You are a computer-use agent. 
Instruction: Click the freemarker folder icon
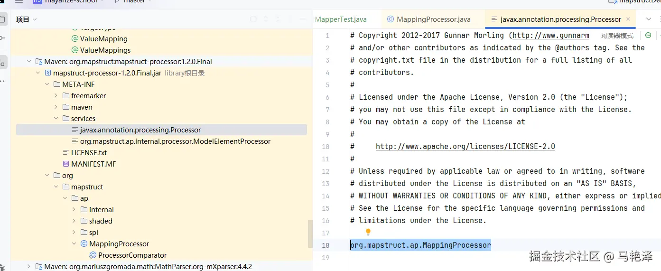[x=66, y=96]
